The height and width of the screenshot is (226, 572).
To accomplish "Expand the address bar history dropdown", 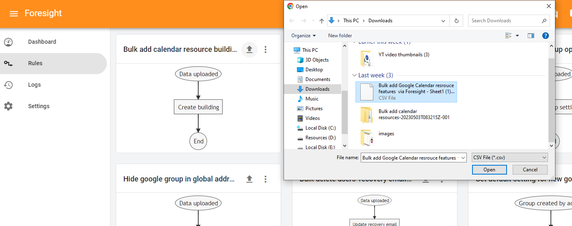I will [x=444, y=21].
